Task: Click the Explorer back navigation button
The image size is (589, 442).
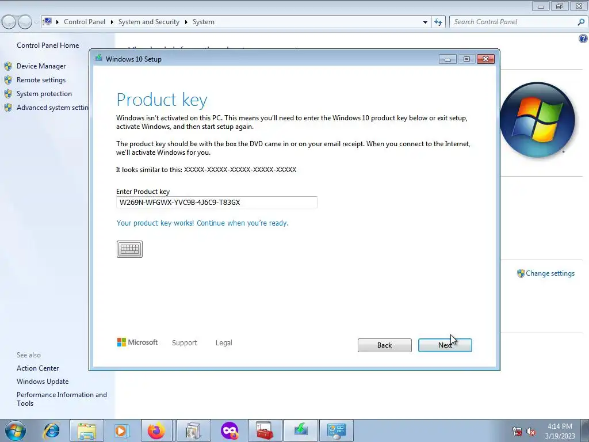Action: [9, 22]
